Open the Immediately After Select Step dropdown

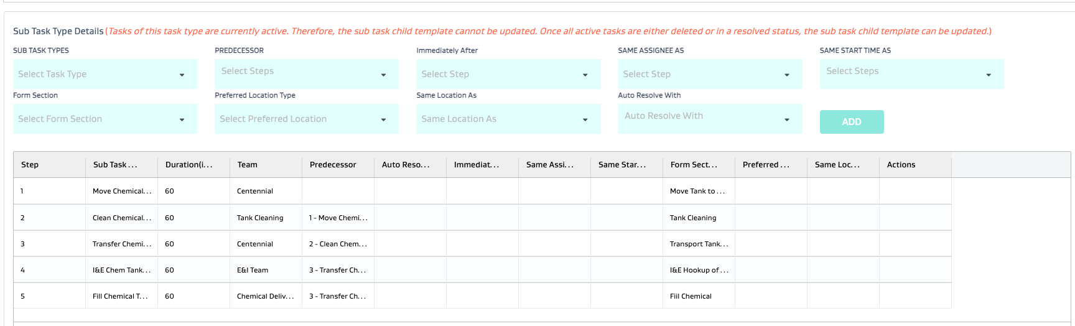508,74
